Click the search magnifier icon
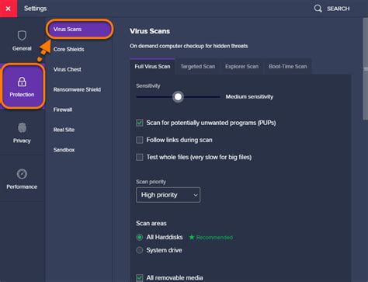 pyautogui.click(x=318, y=9)
